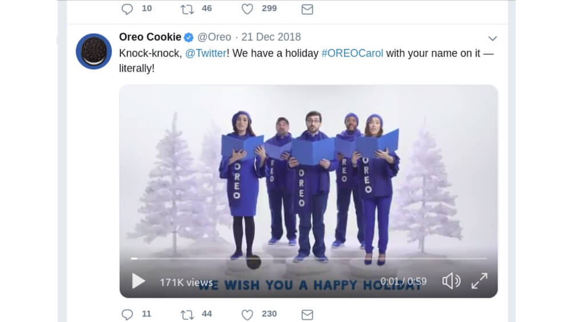Viewport: 572px width, 322px height.
Task: Open the #OREOCarol hashtag
Action: pos(352,54)
